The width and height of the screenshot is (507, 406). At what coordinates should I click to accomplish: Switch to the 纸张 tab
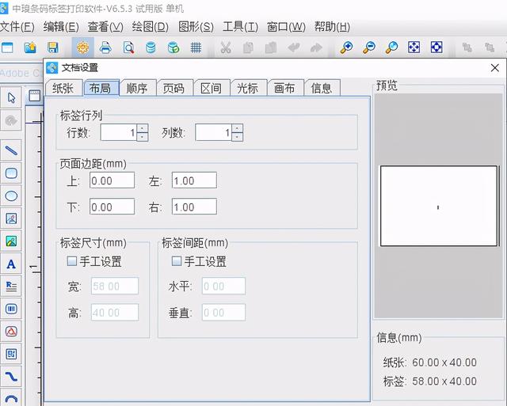[63, 88]
